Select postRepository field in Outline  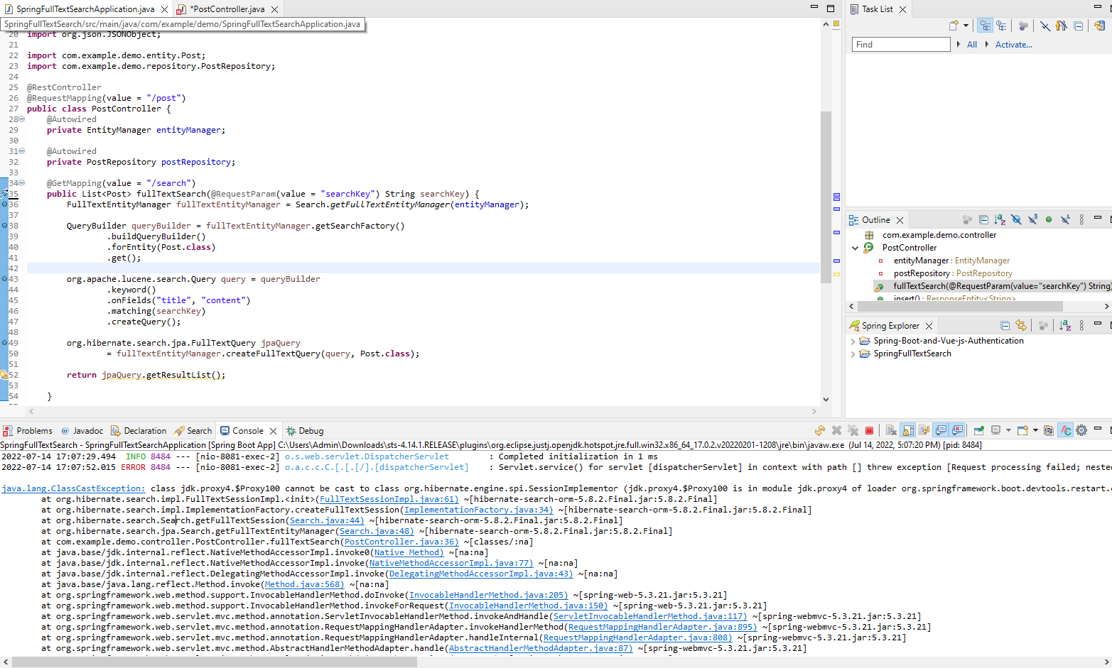click(x=953, y=273)
